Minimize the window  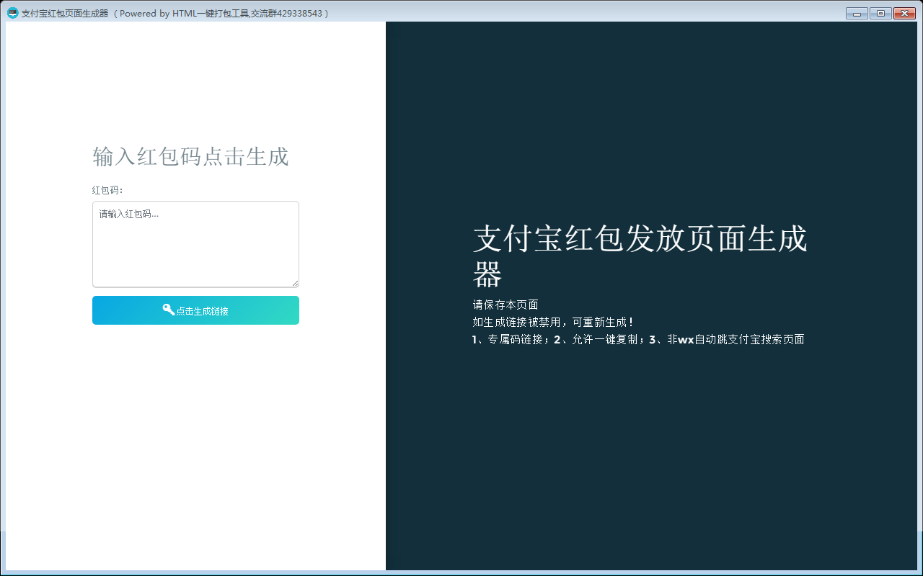coord(857,13)
